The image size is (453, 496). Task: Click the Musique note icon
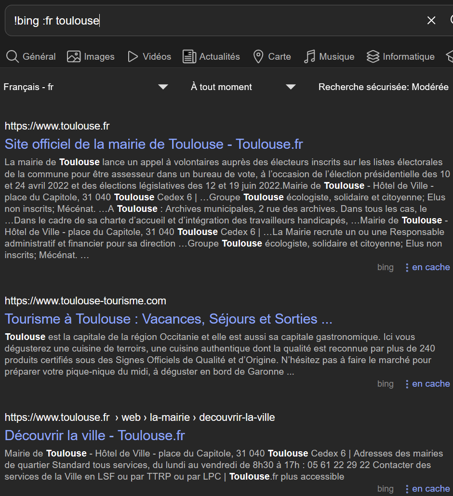click(x=309, y=57)
